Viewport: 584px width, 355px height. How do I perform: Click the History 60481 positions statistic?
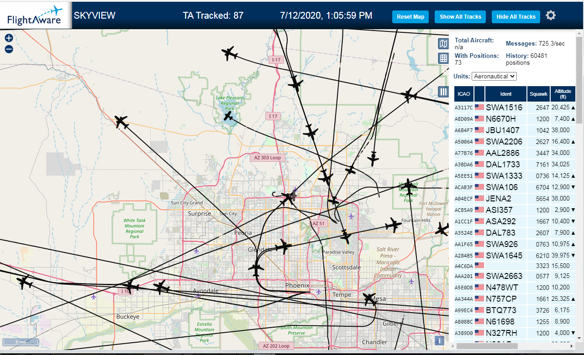coord(526,59)
